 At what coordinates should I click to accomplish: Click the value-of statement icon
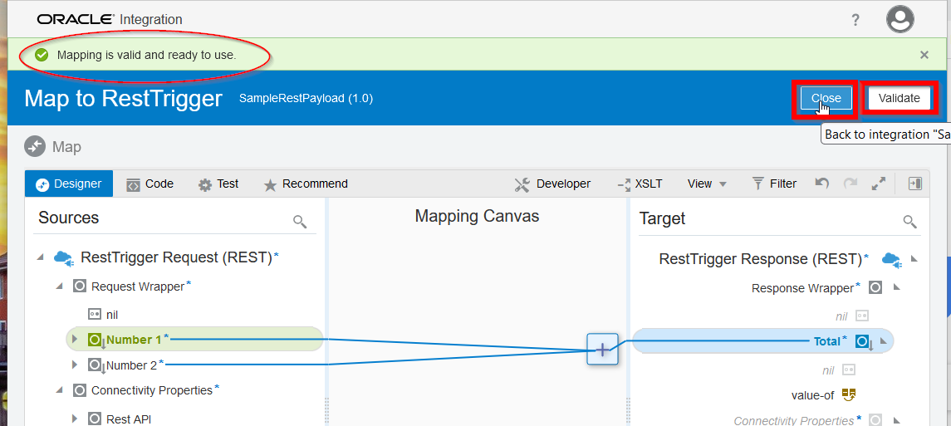(x=849, y=395)
